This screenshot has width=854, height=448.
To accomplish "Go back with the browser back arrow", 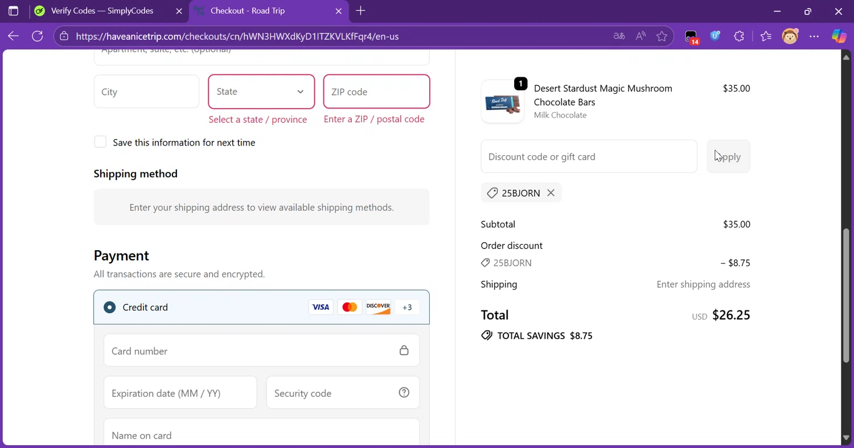I will pos(13,36).
